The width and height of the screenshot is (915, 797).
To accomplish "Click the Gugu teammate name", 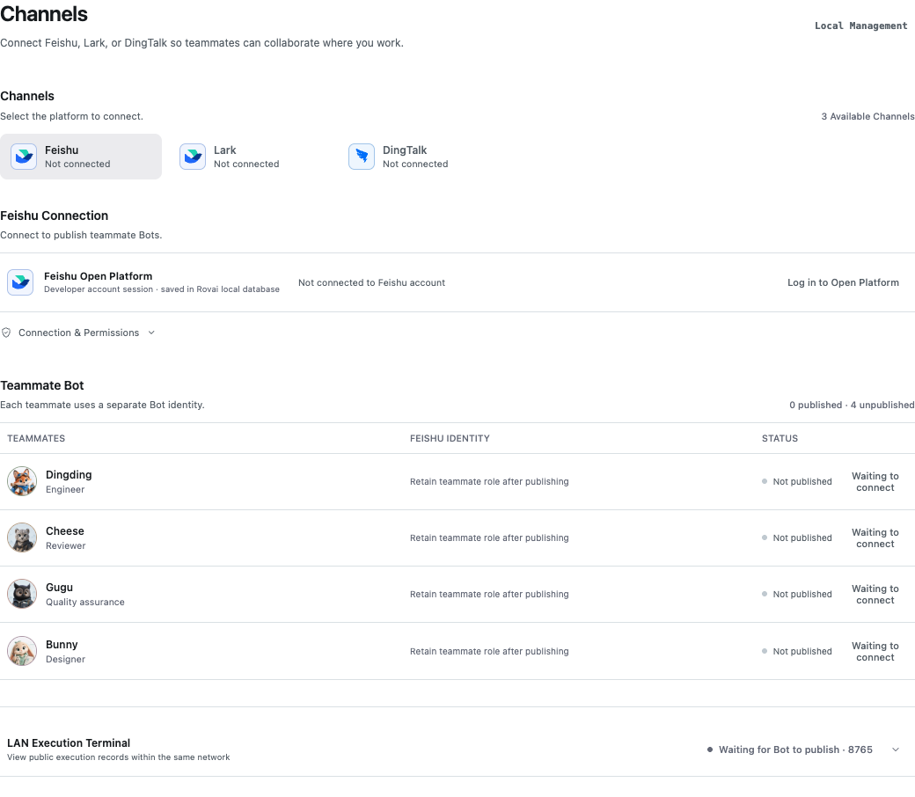I will click(x=60, y=588).
